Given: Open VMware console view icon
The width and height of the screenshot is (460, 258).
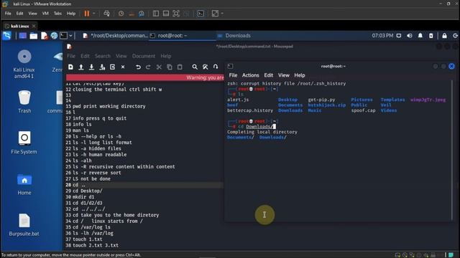Looking at the screenshot, I should click(x=201, y=14).
